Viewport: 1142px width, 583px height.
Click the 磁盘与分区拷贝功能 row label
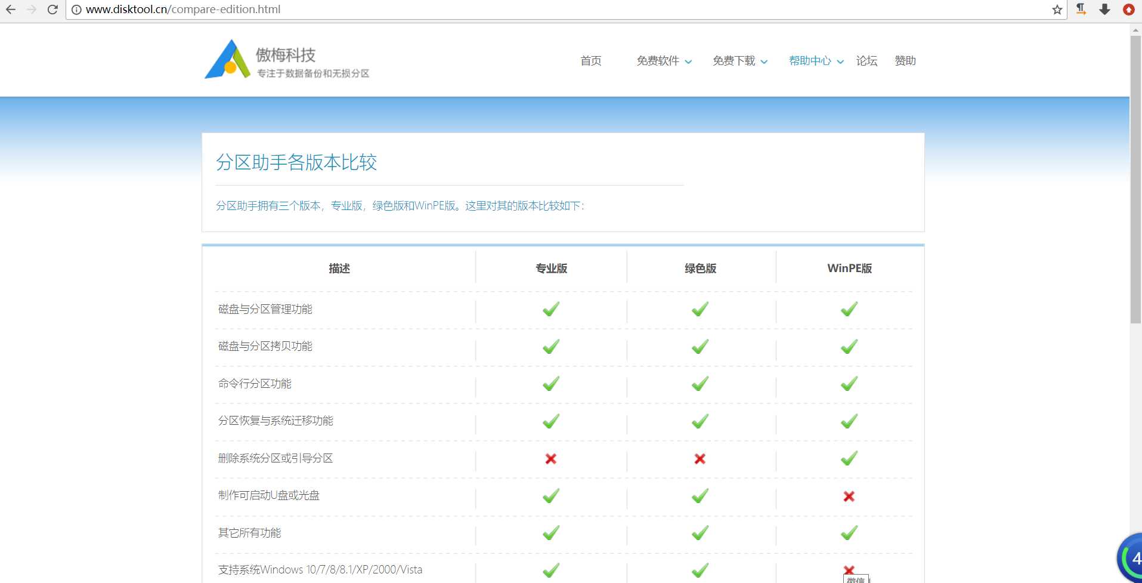265,346
